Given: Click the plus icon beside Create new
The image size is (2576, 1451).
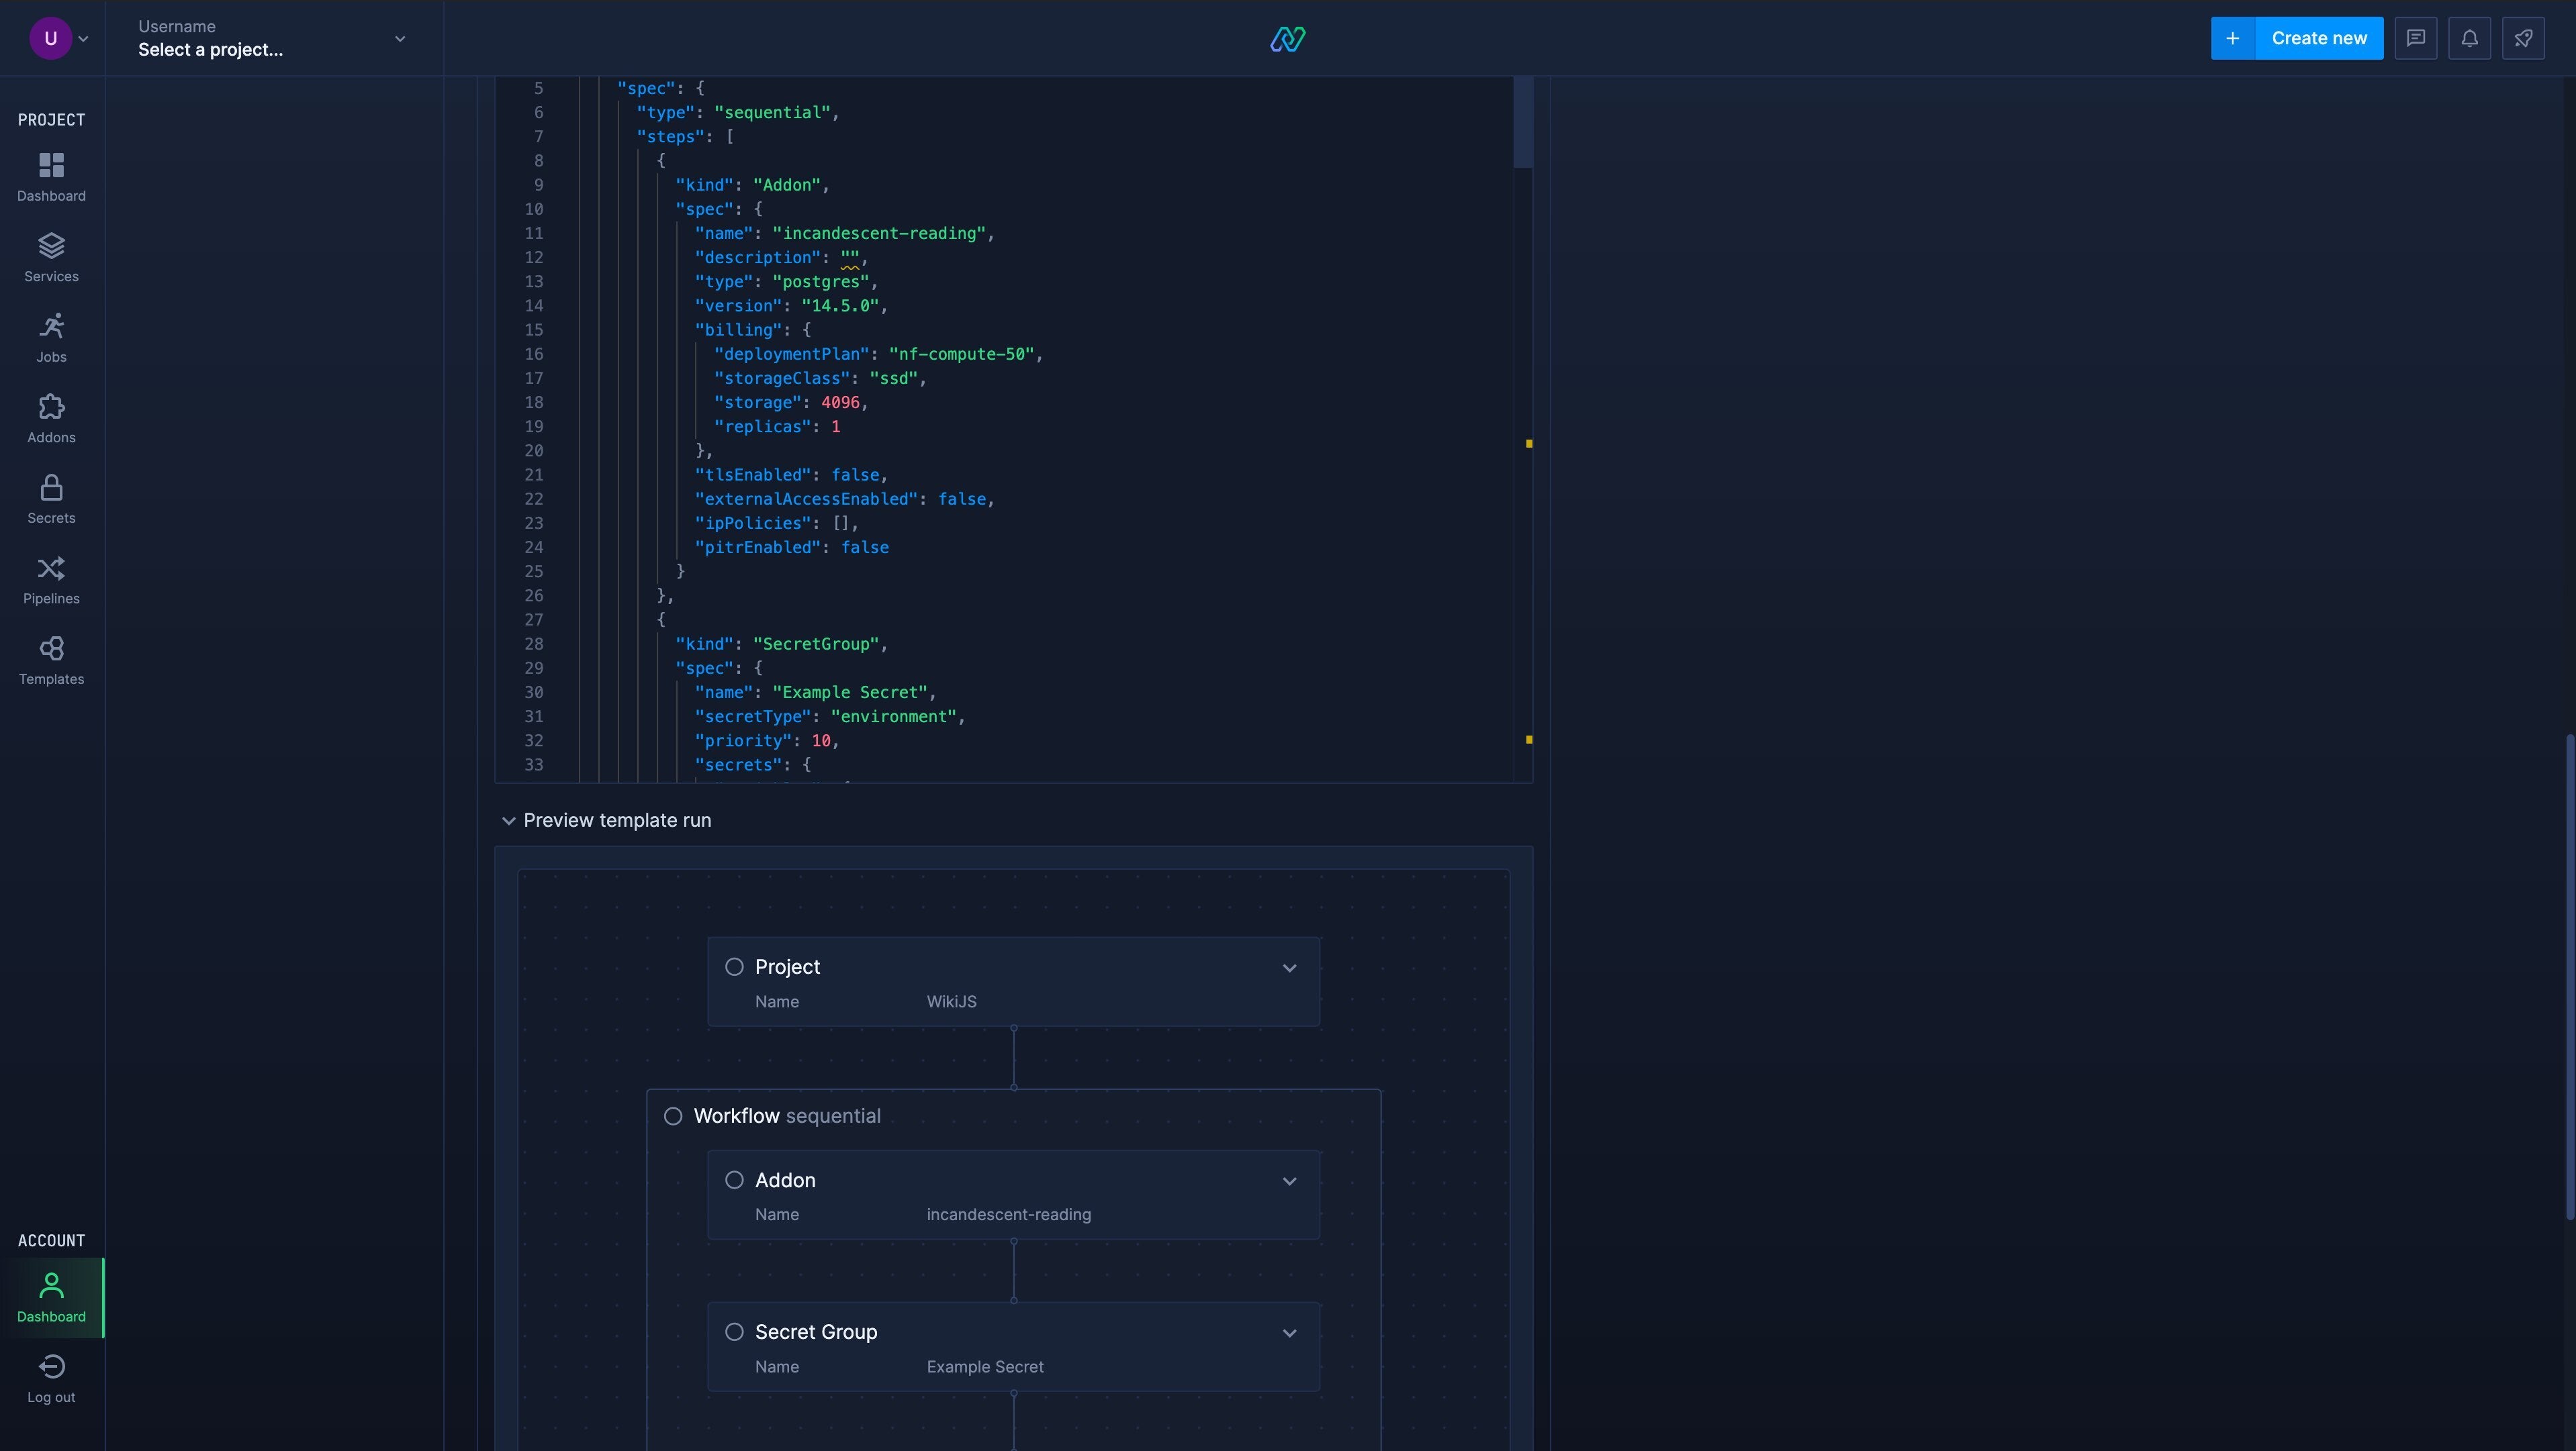Looking at the screenshot, I should click(2232, 38).
